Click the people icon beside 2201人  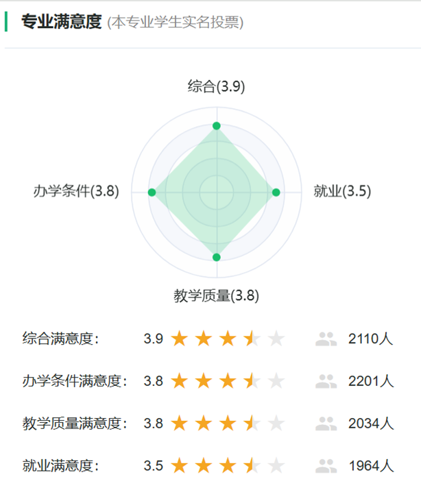(326, 381)
